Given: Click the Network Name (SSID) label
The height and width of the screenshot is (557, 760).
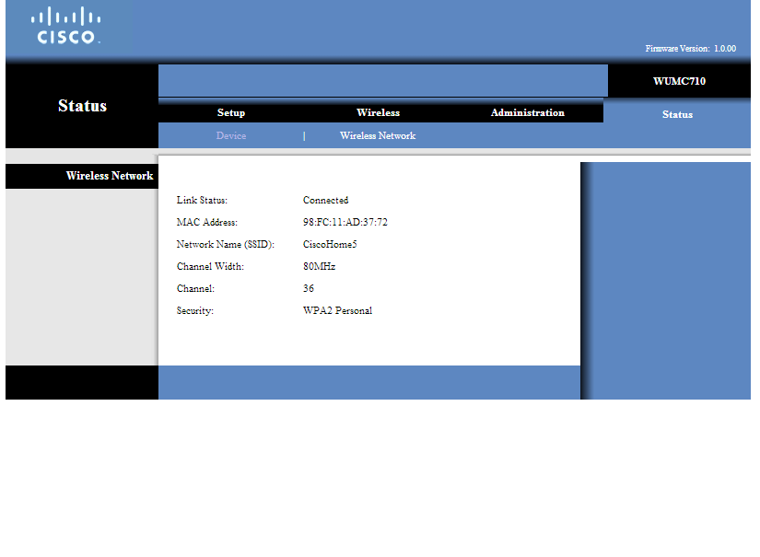Looking at the screenshot, I should 226,245.
